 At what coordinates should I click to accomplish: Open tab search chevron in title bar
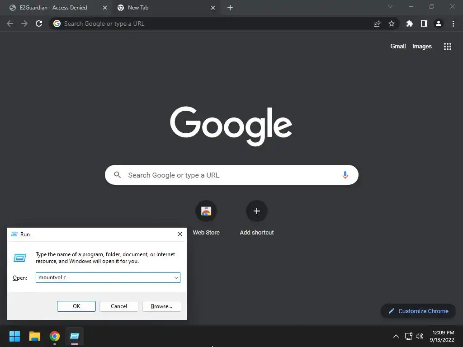click(x=390, y=6)
